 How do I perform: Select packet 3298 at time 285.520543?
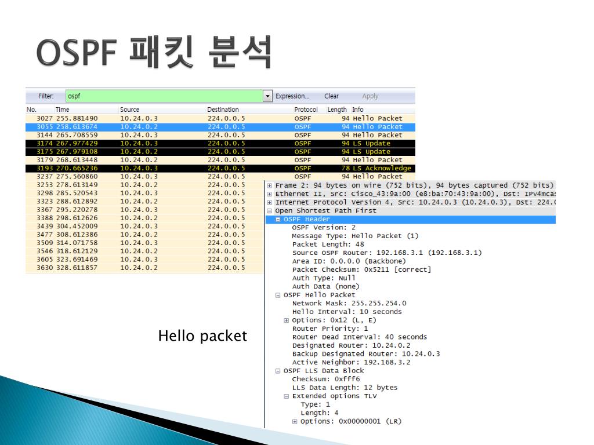point(144,193)
